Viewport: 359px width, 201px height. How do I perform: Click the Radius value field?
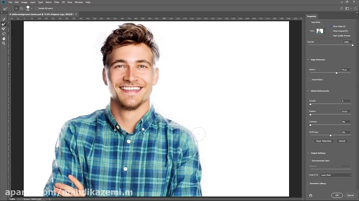[x=345, y=70]
